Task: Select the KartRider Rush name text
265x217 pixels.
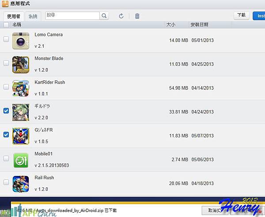Action: pyautogui.click(x=49, y=82)
